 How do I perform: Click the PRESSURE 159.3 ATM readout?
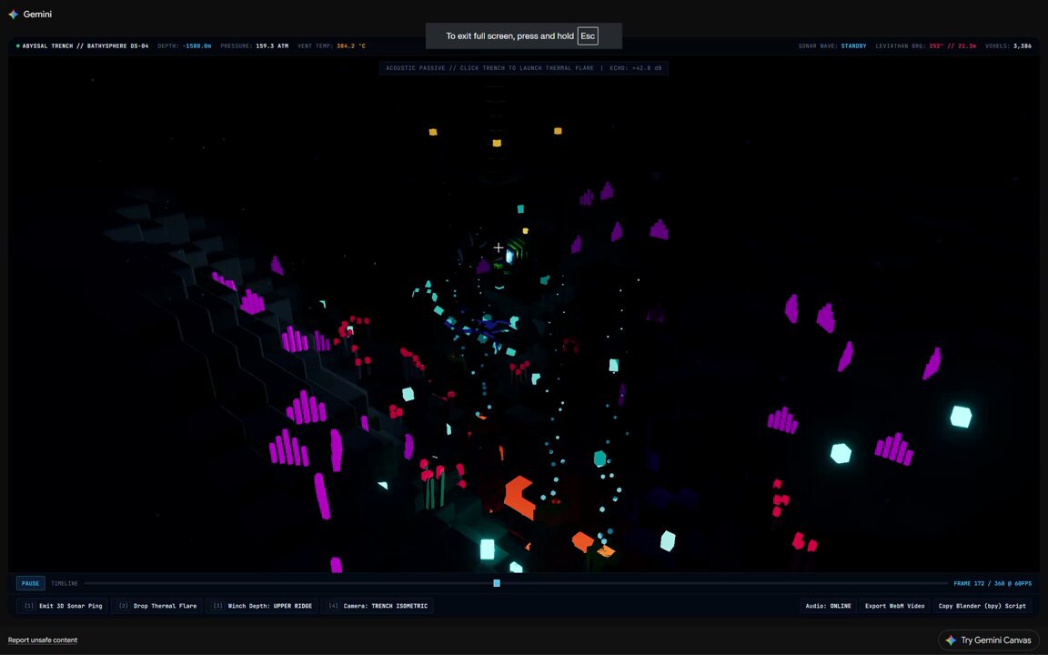pos(255,46)
